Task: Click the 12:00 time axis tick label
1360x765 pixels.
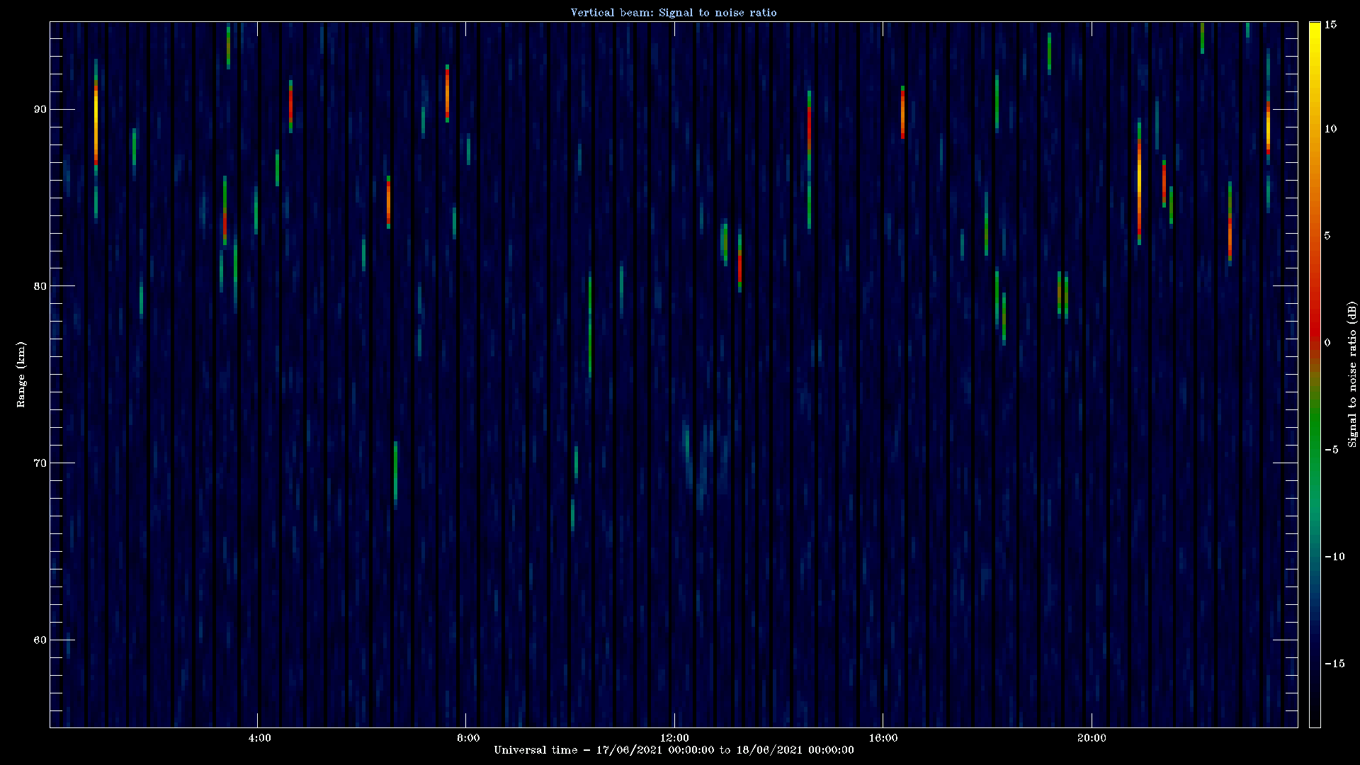Action: tap(674, 737)
